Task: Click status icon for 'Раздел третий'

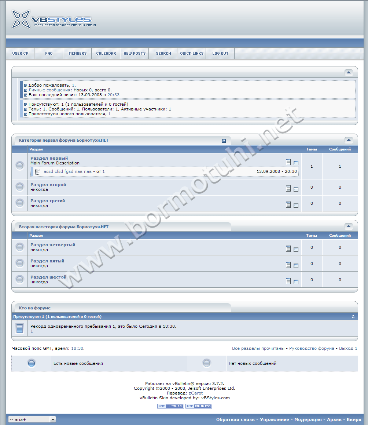Action: pos(20,203)
